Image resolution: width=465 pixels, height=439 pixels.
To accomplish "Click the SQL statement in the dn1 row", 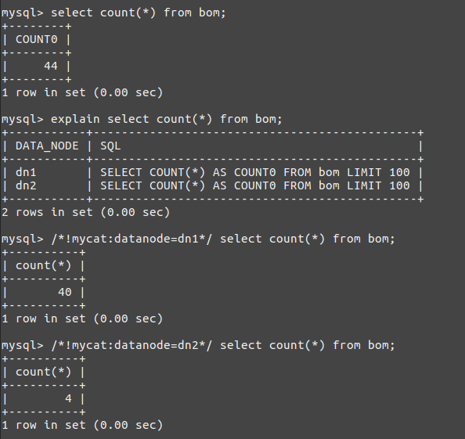I will coord(255,172).
